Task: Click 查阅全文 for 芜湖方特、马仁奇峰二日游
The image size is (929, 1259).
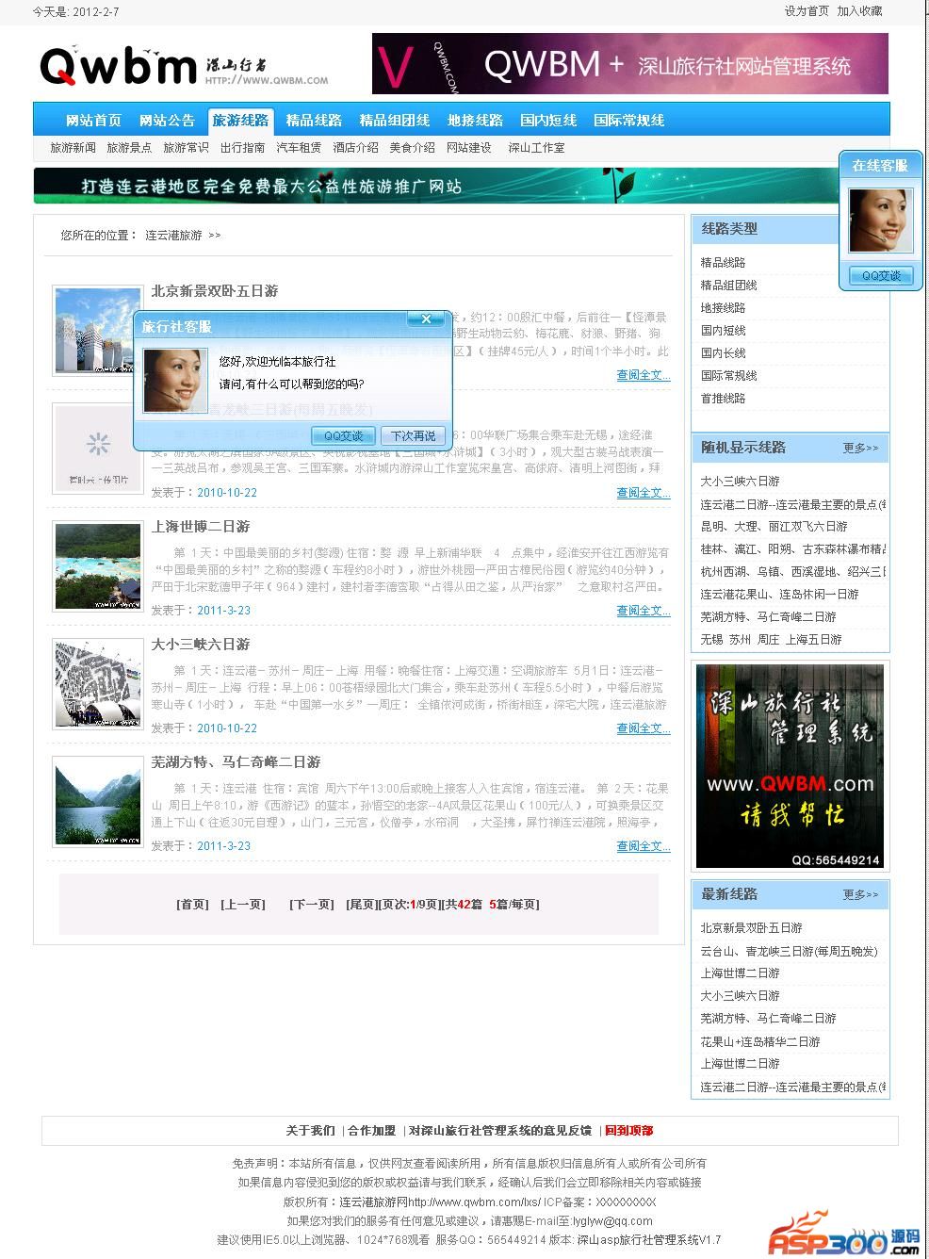Action: point(644,846)
